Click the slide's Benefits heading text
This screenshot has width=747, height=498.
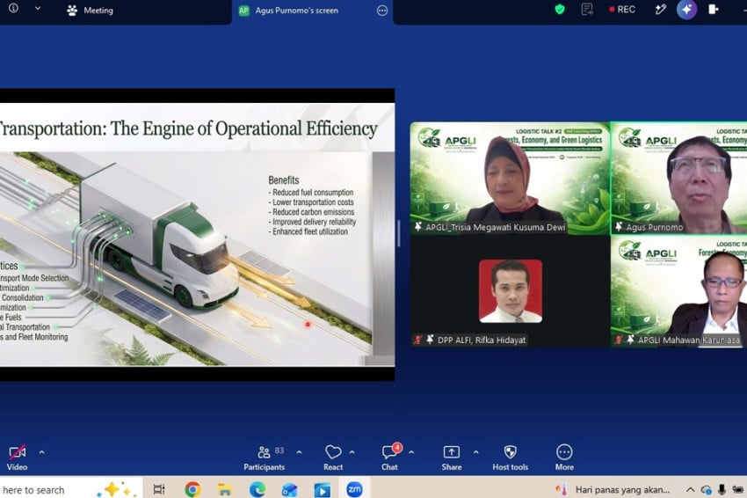click(284, 180)
